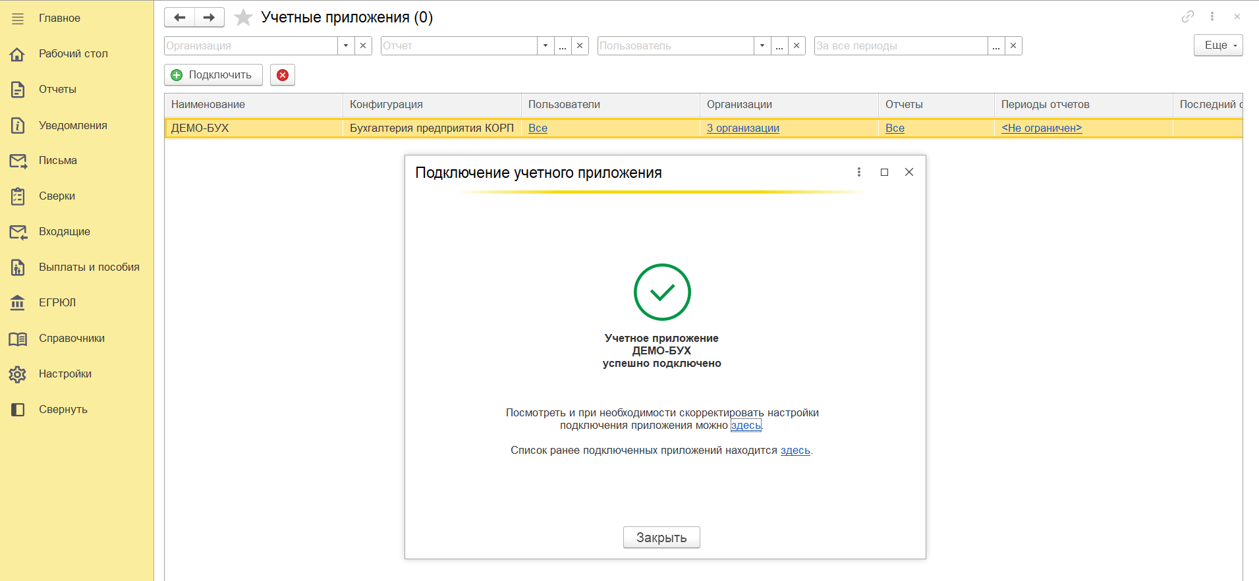Viewport: 1259px width, 581px height.
Task: Open Справочники section
Action: (x=72, y=339)
